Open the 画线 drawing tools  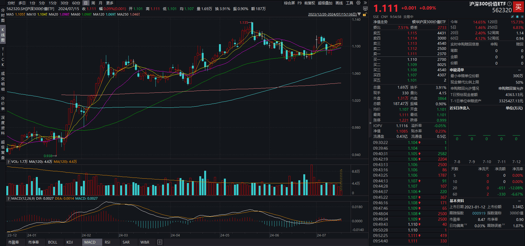click(339, 3)
